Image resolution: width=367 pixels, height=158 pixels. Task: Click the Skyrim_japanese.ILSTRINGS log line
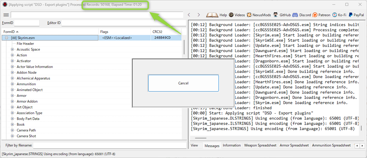(275, 124)
